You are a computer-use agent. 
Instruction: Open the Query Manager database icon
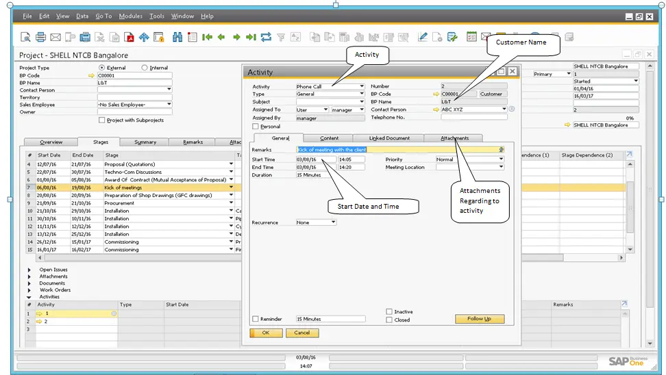click(452, 38)
